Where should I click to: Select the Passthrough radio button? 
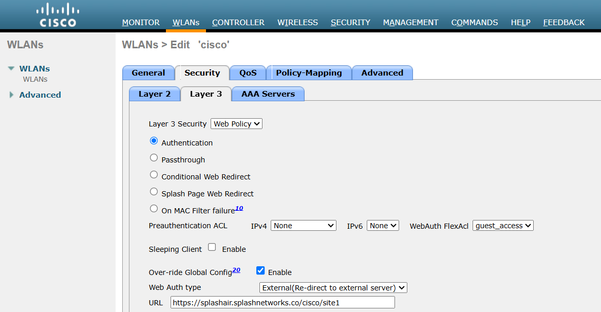coord(154,158)
